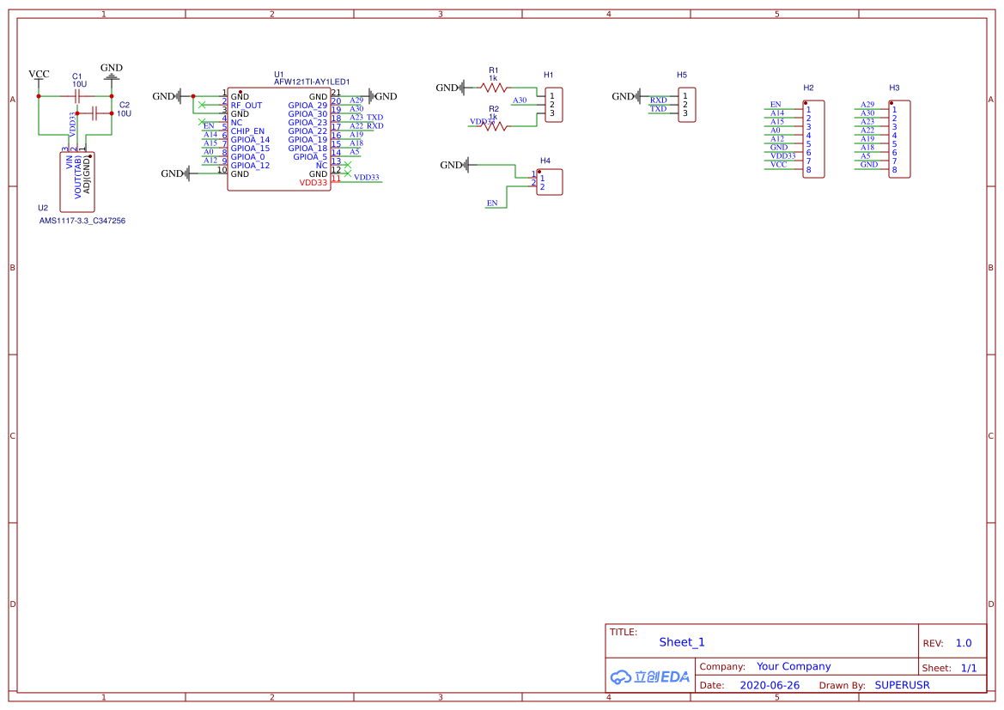Viewport: 1004px width, 710px height.
Task: Select the no-connect mark on U1 pin 12
Action: click(x=348, y=173)
